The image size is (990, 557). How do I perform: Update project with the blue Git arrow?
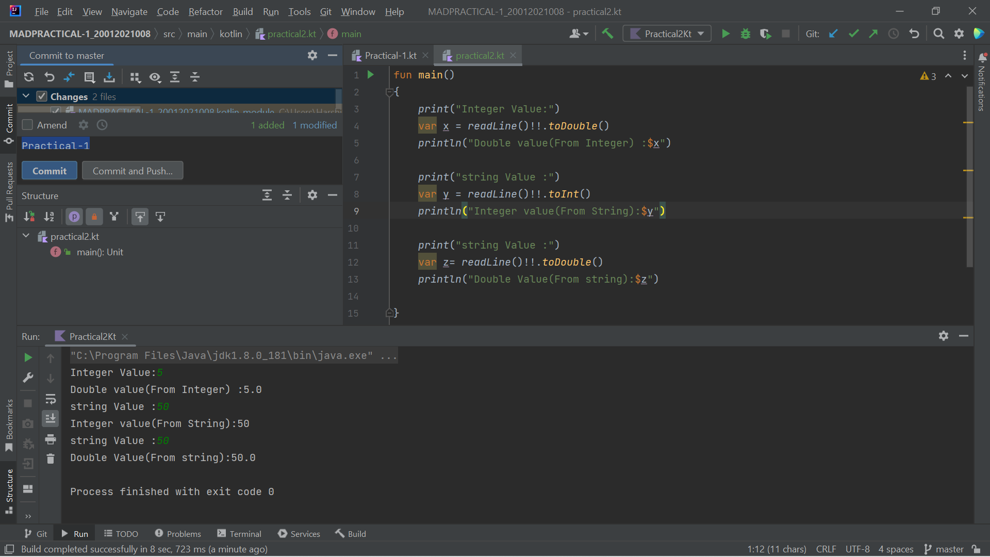[833, 34]
